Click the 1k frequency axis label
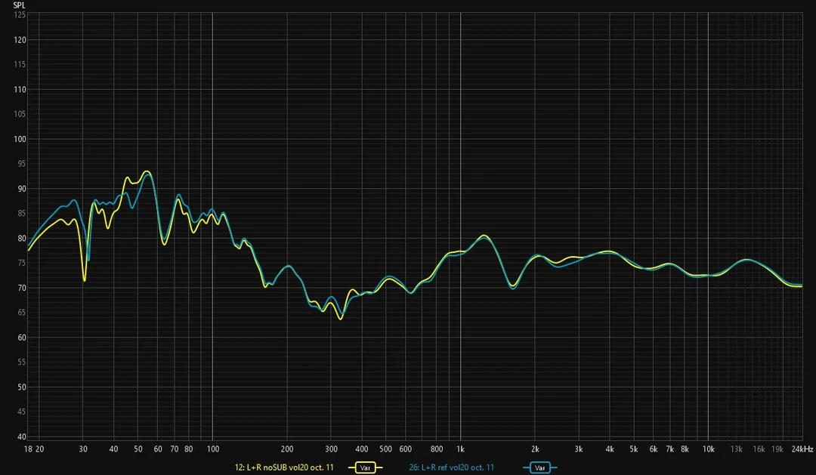The height and width of the screenshot is (475, 816). (x=461, y=449)
